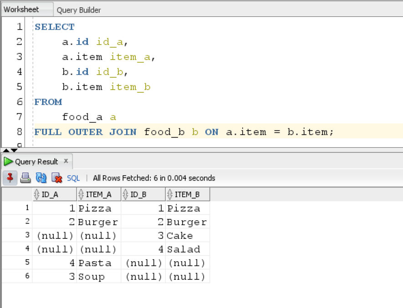Print the query results
The width and height of the screenshot is (403, 308).
(x=26, y=178)
